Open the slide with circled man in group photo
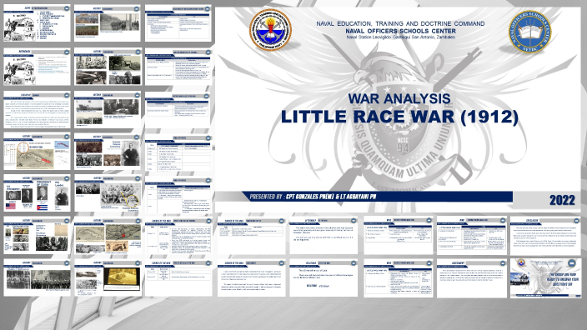Screen dimensions: 587x330 point(108,193)
